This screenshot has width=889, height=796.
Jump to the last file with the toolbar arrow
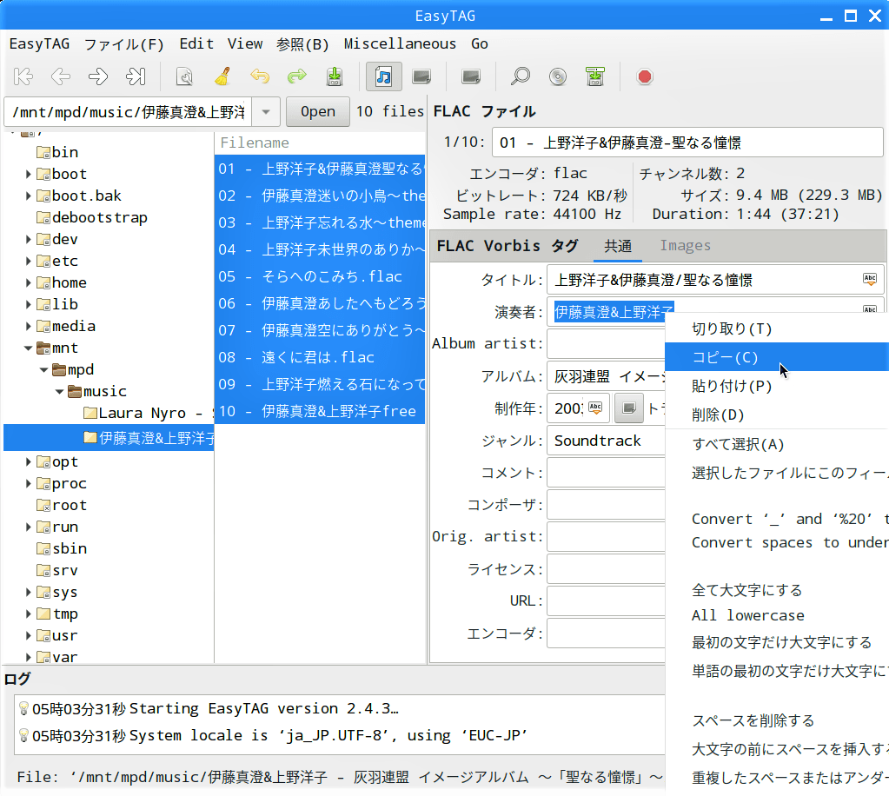coord(136,76)
